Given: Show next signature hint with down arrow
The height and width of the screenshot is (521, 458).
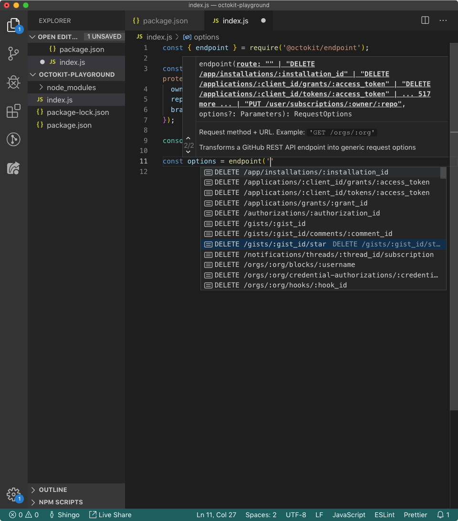Looking at the screenshot, I should point(188,151).
